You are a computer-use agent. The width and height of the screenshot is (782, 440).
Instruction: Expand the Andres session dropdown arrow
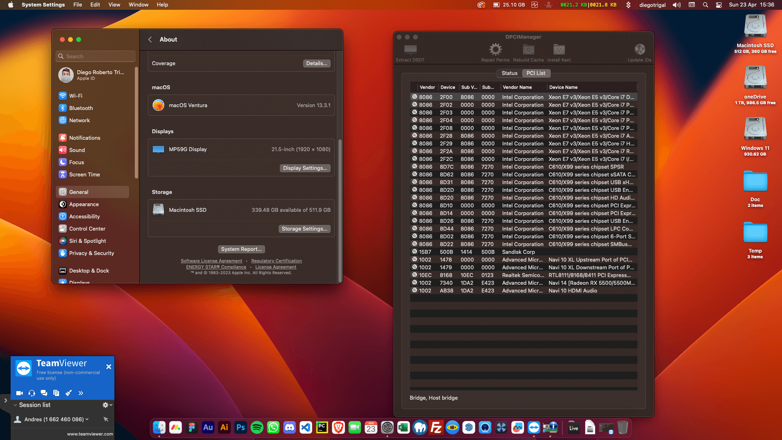tap(87, 419)
